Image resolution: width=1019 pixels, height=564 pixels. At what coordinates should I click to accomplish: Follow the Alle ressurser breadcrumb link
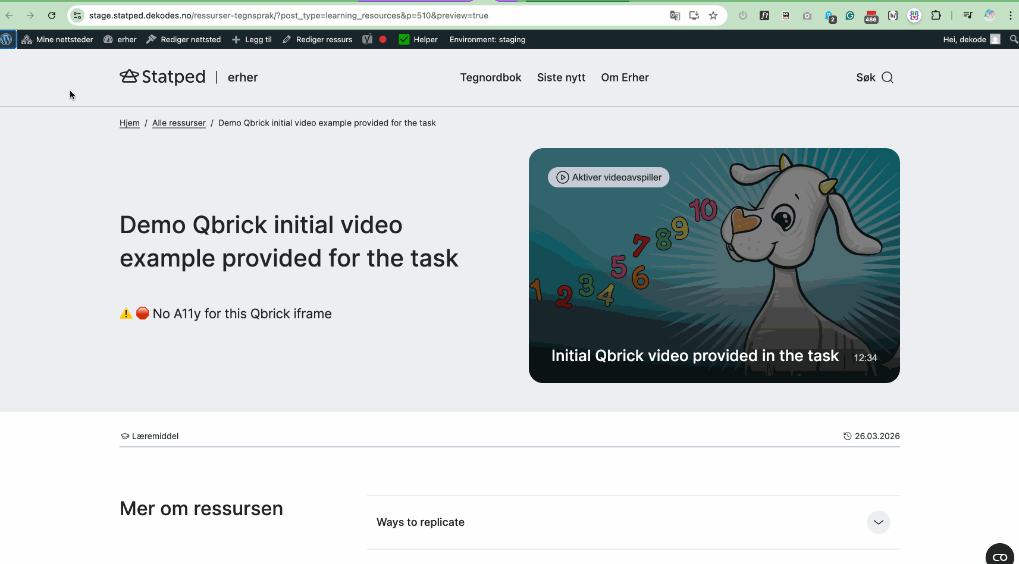(178, 123)
